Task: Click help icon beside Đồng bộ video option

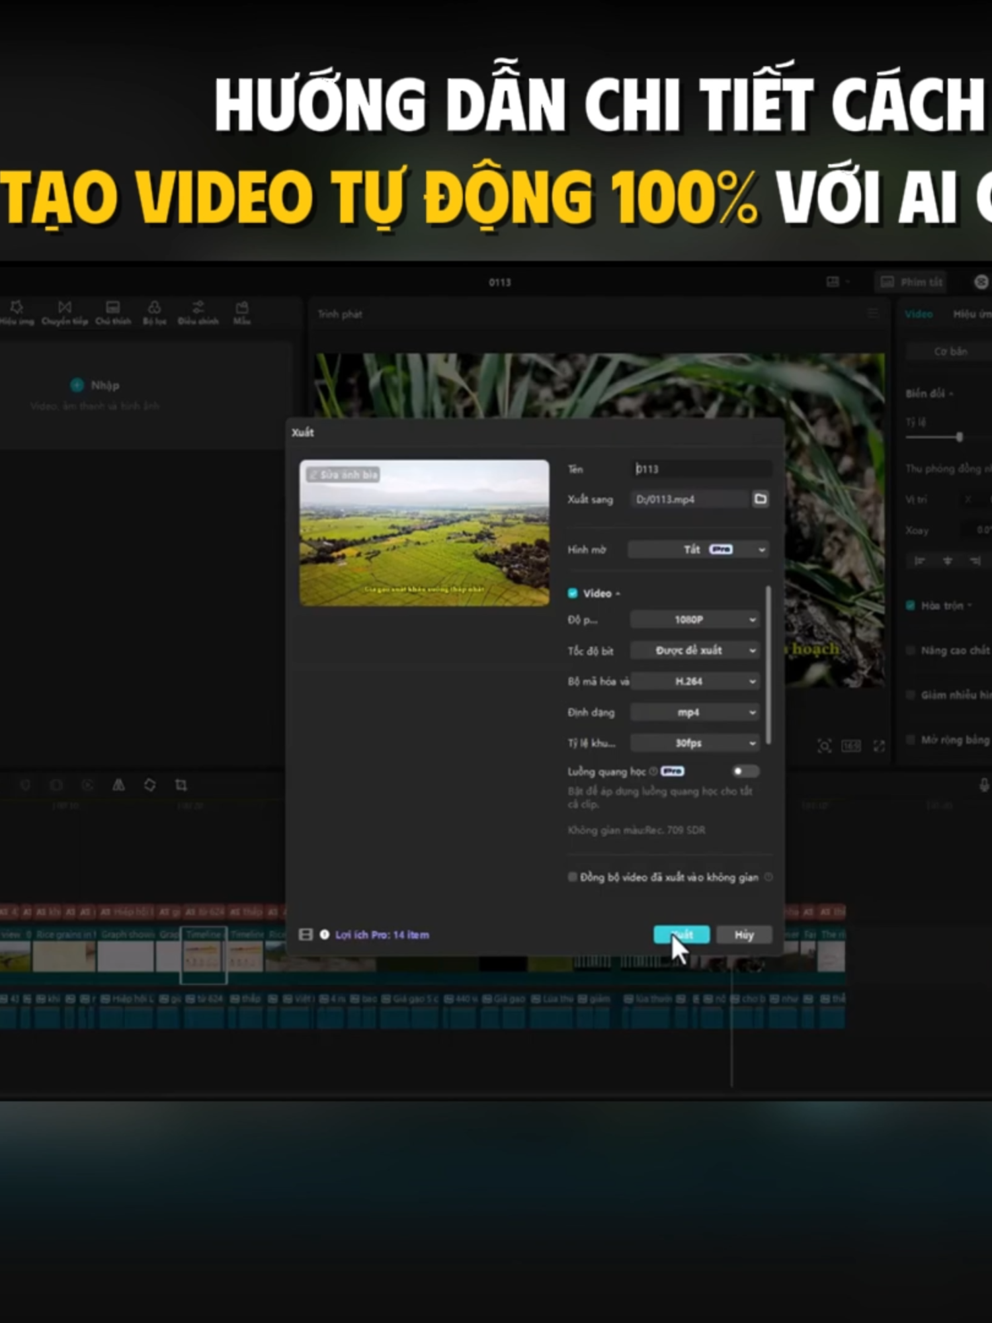Action: 768,877
